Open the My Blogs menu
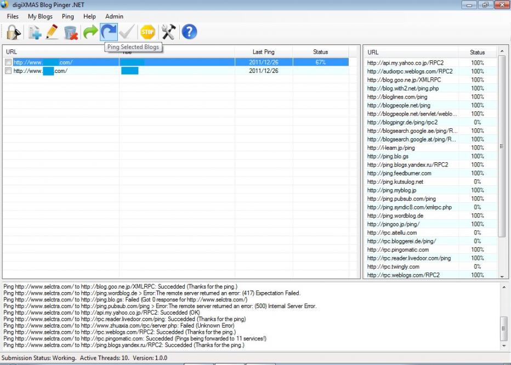511x365 pixels. click(40, 16)
